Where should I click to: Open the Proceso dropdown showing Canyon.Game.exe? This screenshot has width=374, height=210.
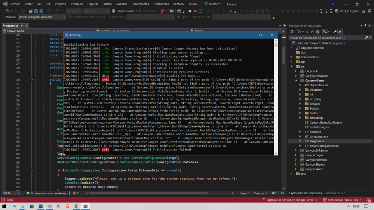pyautogui.click(x=41, y=17)
